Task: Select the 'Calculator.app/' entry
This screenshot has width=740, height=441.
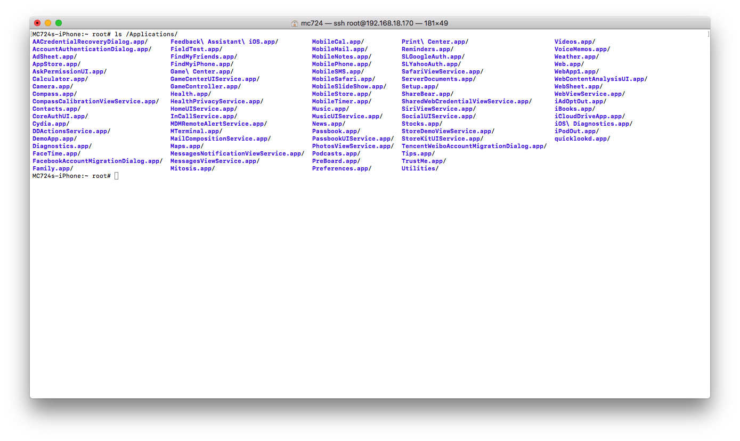Action: click(60, 79)
